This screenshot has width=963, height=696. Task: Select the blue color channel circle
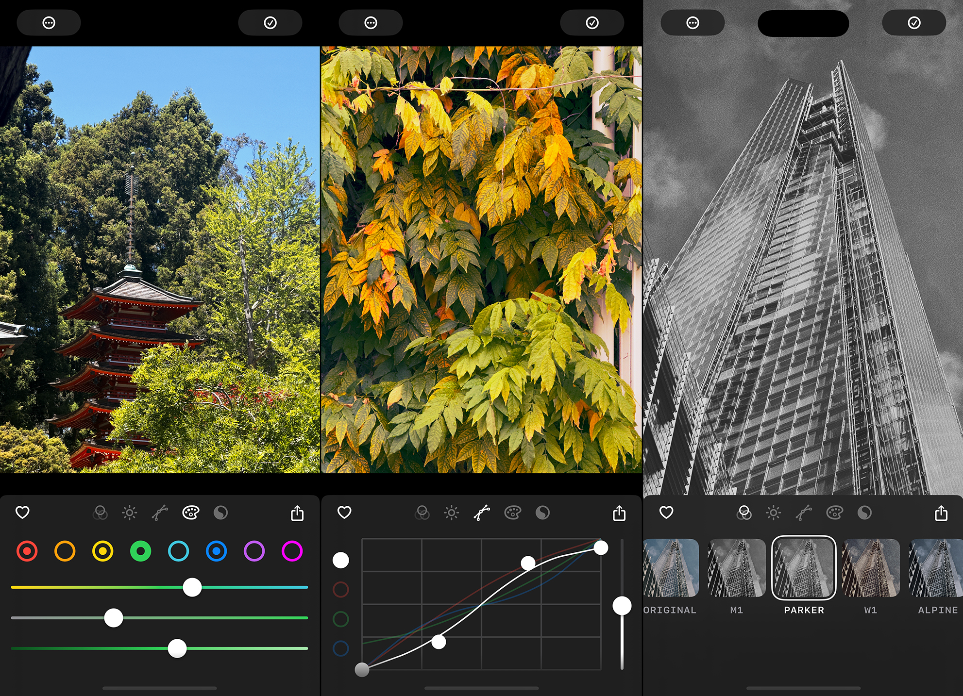coord(217,551)
